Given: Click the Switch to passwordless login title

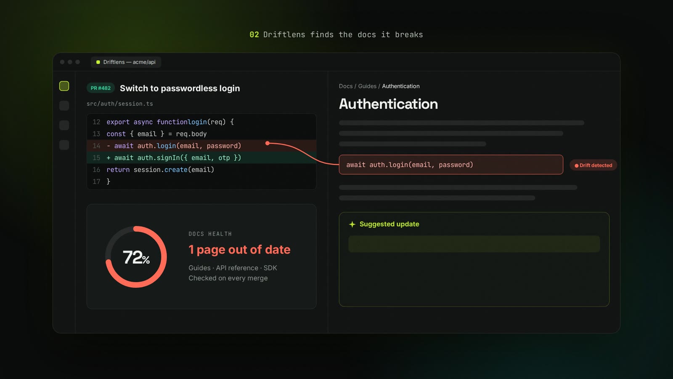Looking at the screenshot, I should point(180,88).
